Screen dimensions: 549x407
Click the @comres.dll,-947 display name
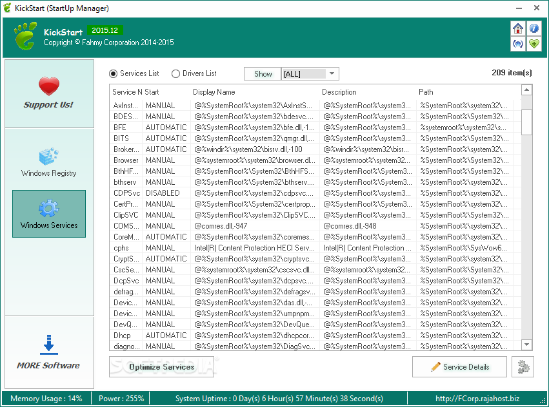pos(221,226)
